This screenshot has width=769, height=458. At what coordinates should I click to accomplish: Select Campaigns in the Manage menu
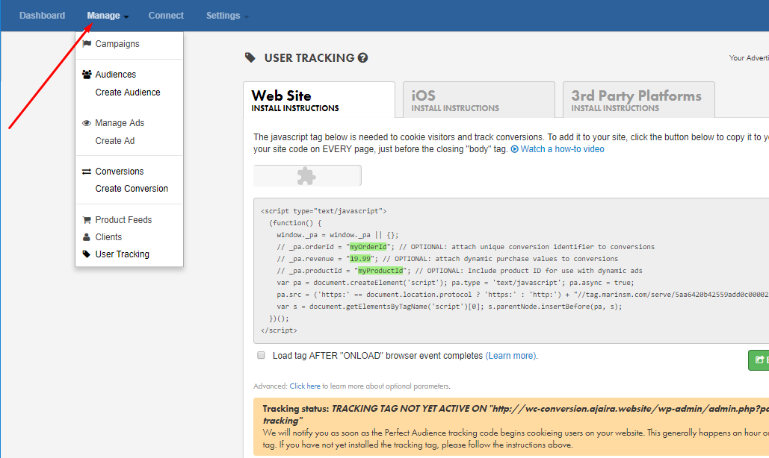click(x=117, y=44)
